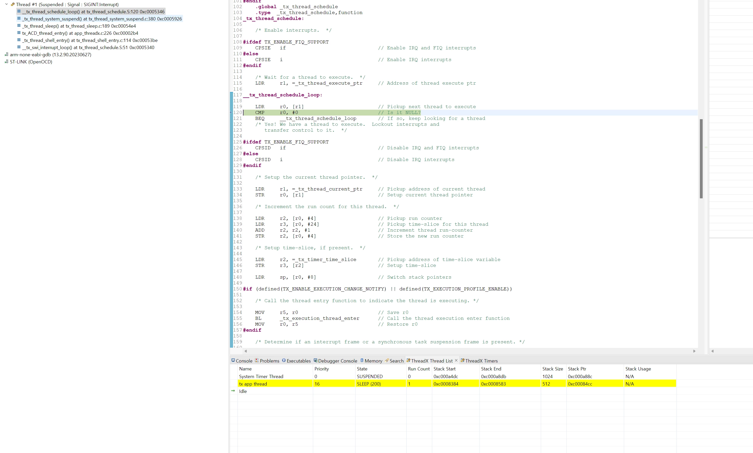Sort thread list by Stack Start column
The image size is (753, 453).
pyautogui.click(x=456, y=368)
